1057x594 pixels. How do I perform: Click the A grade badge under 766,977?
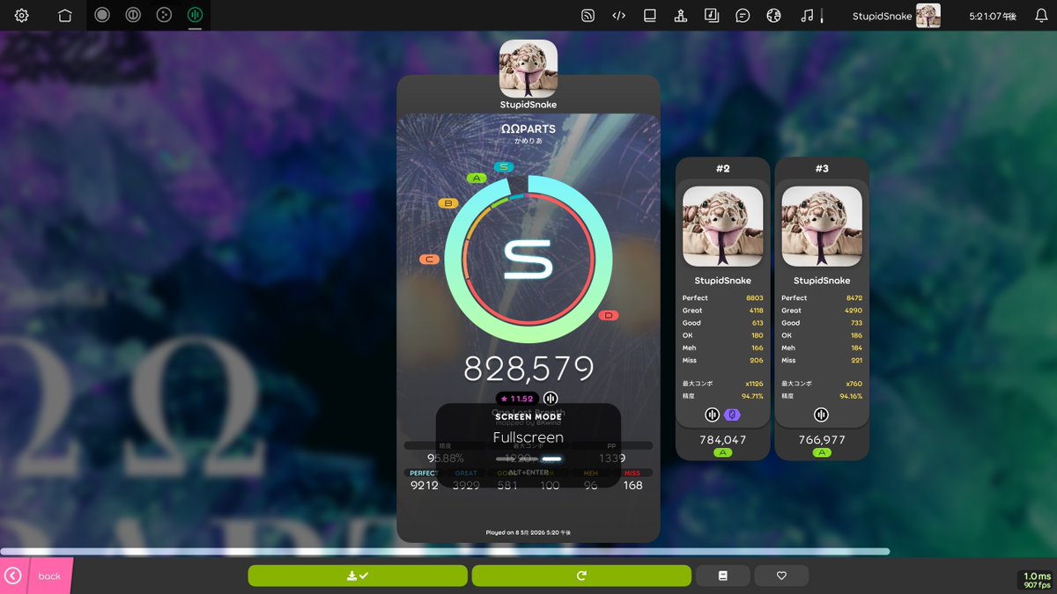[x=822, y=452]
